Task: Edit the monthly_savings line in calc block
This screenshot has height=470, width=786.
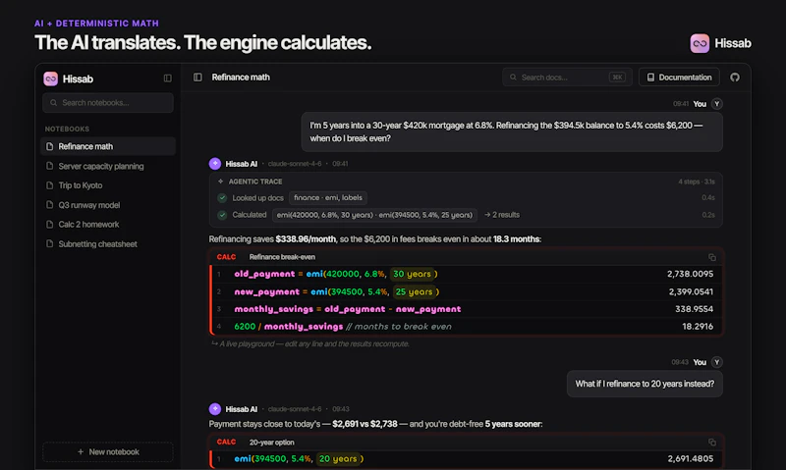Action: [466, 309]
